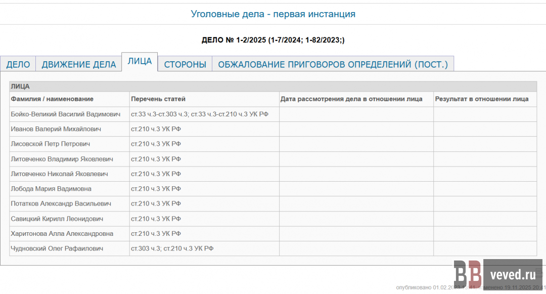This screenshot has width=546, height=294.
Task: Click the Уголовные дела - первая инстанция heading
Action: click(273, 14)
